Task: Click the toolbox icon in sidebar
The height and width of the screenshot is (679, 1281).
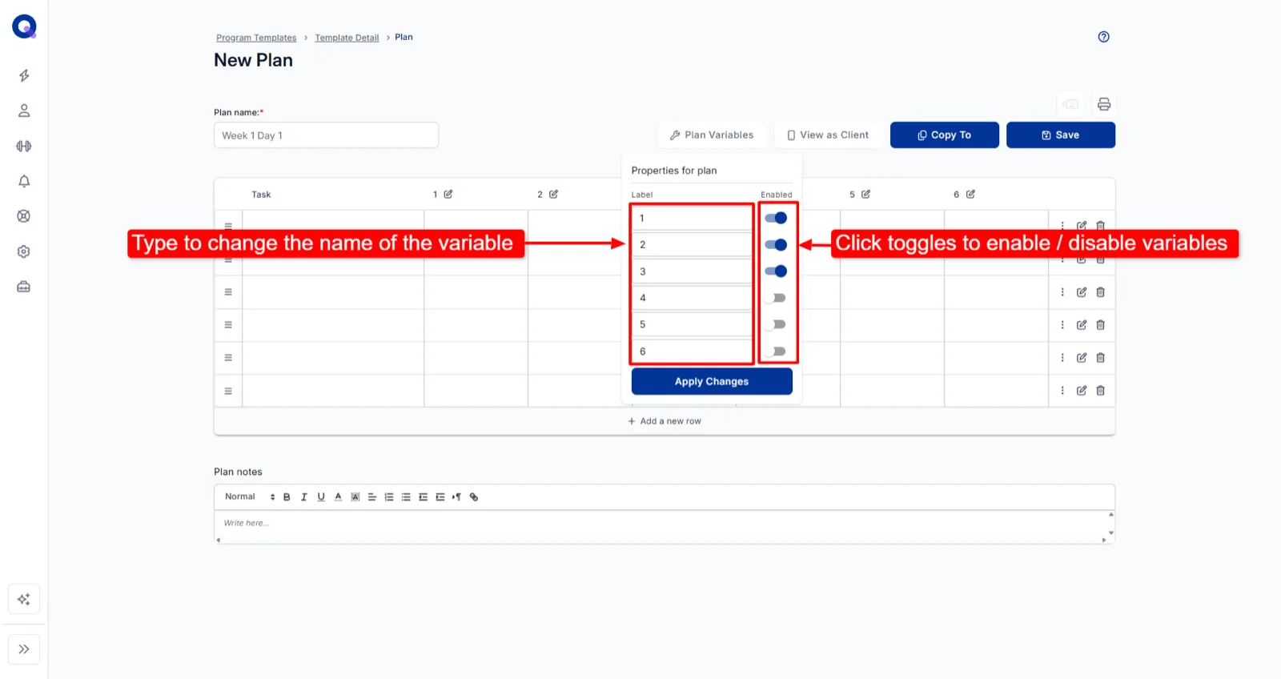Action: tap(24, 287)
